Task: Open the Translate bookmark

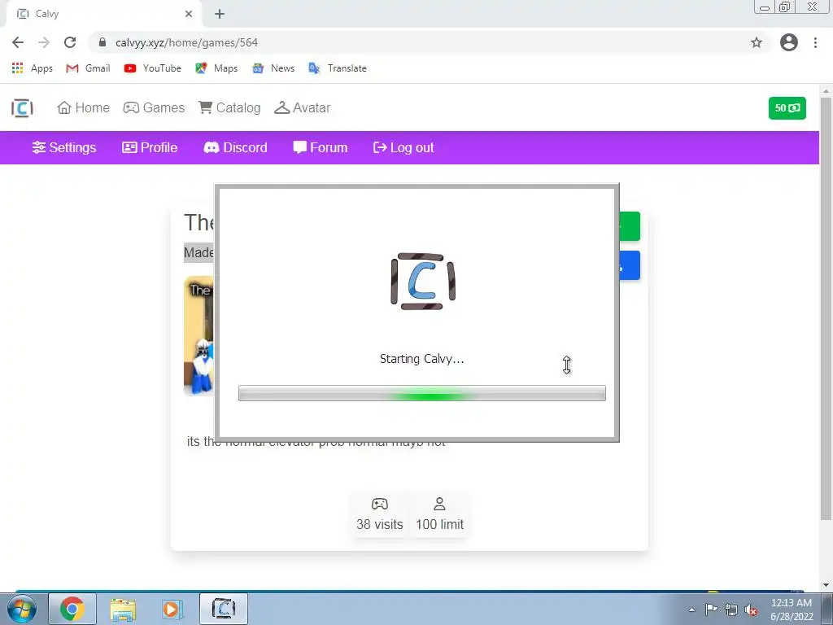Action: click(x=338, y=68)
